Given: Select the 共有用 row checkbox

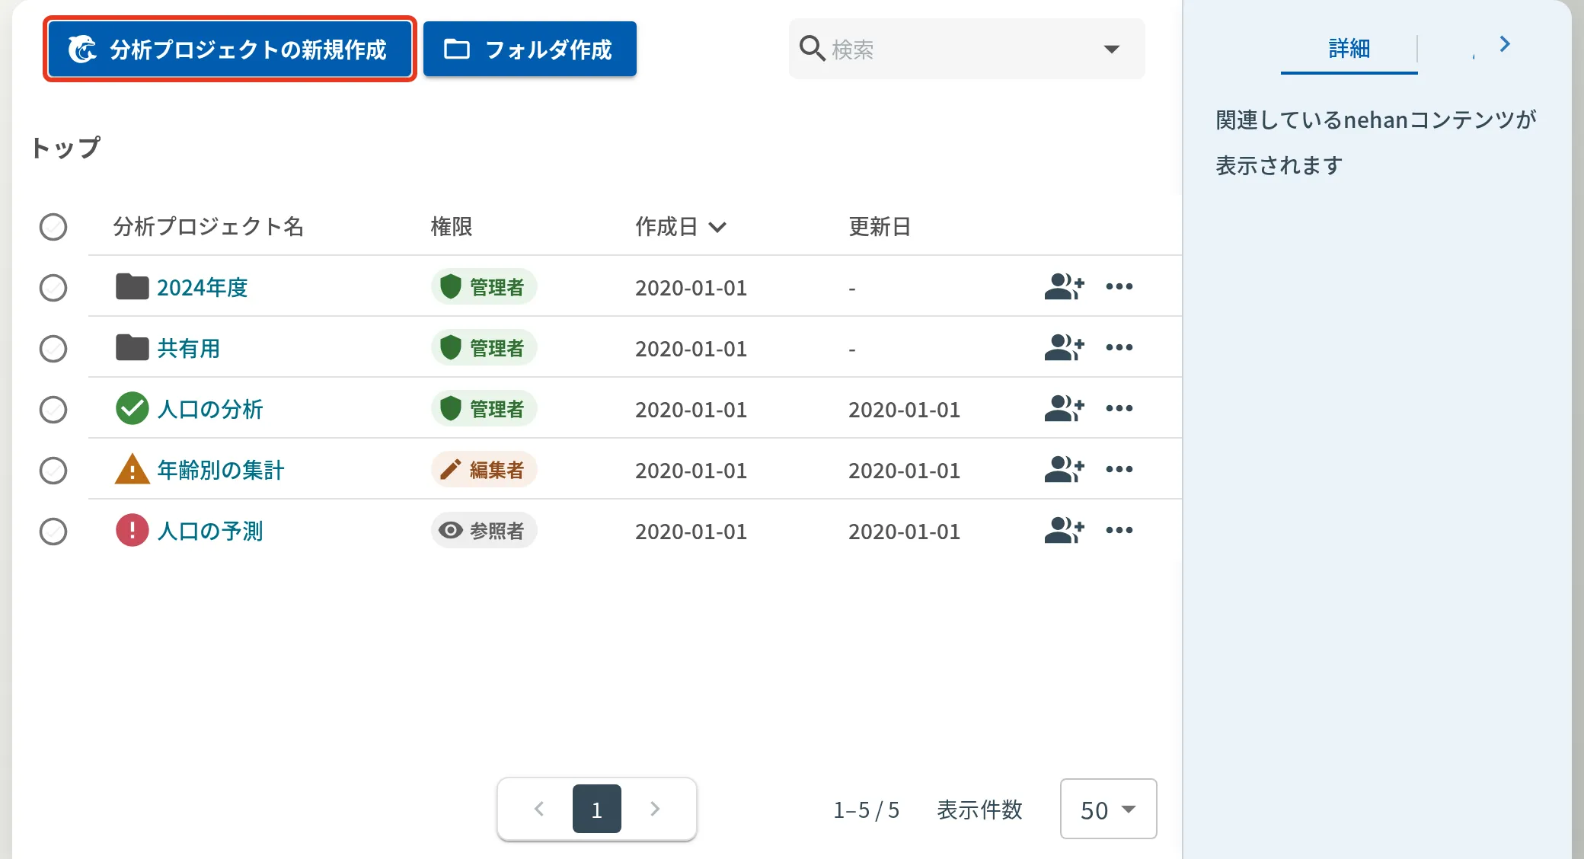Looking at the screenshot, I should tap(53, 349).
